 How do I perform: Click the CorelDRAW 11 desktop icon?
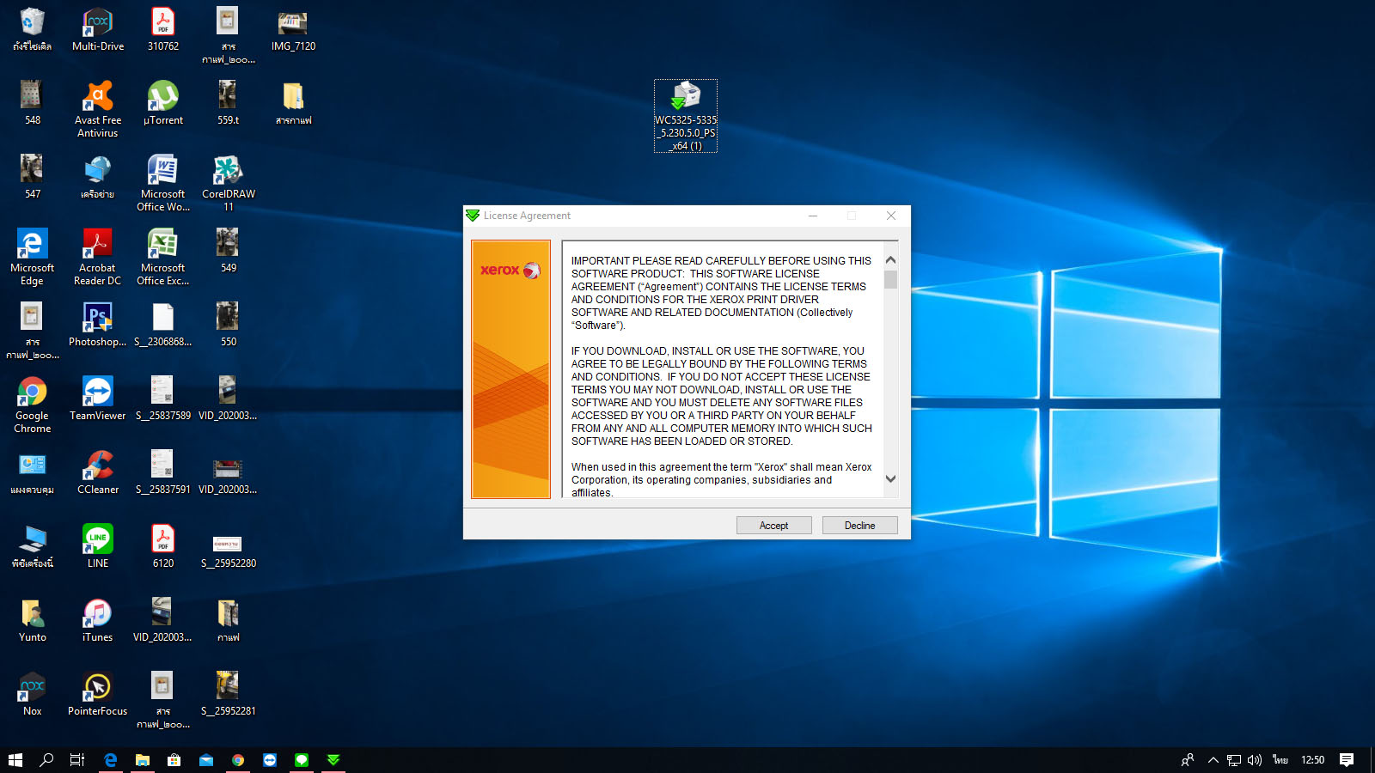(228, 172)
